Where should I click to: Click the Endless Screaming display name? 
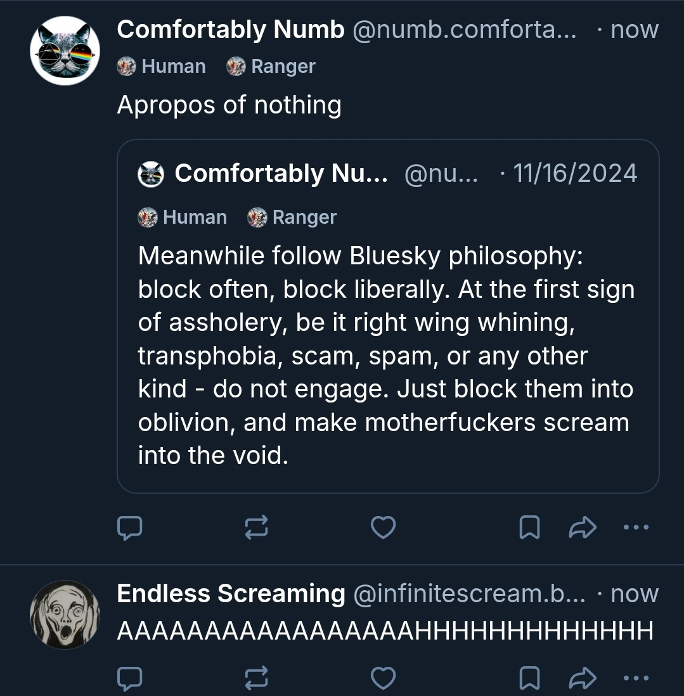coord(231,594)
